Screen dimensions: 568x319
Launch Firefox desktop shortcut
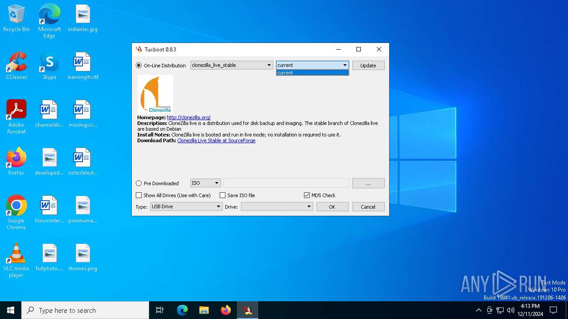coord(16,162)
